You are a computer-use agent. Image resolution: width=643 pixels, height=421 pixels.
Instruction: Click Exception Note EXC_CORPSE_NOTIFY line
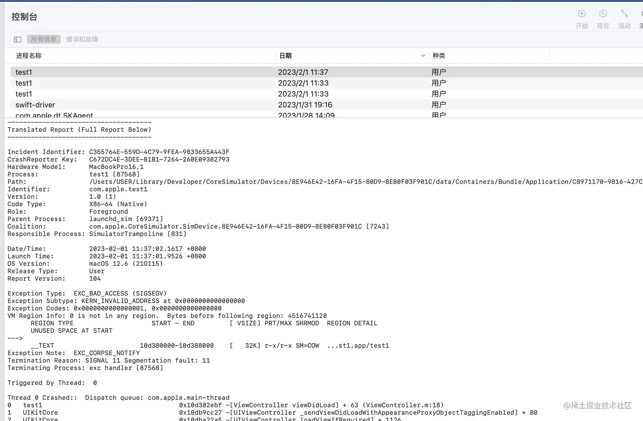[74, 353]
